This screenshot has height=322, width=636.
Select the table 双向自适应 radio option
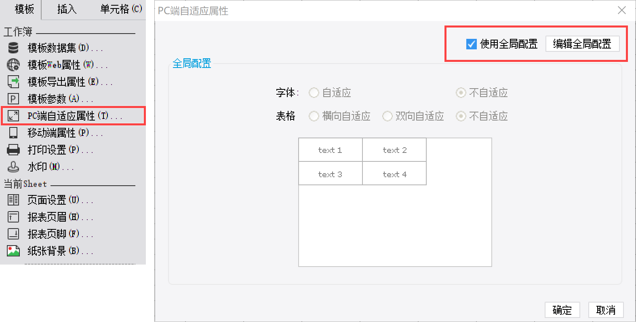pos(387,117)
